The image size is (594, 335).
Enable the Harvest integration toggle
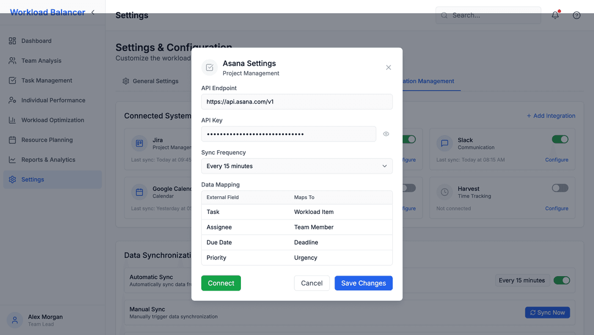[560, 188]
